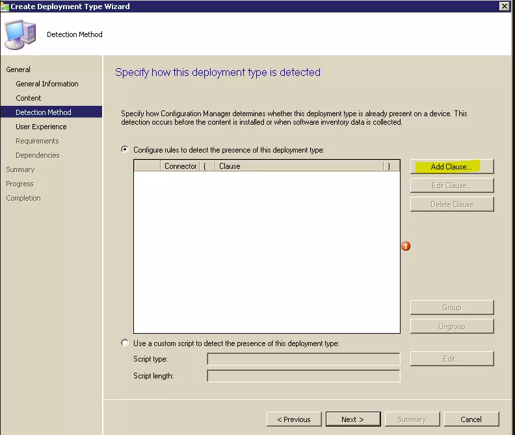Viewport: 515px width, 435px height.
Task: Go to the Requirements step
Action: [37, 141]
